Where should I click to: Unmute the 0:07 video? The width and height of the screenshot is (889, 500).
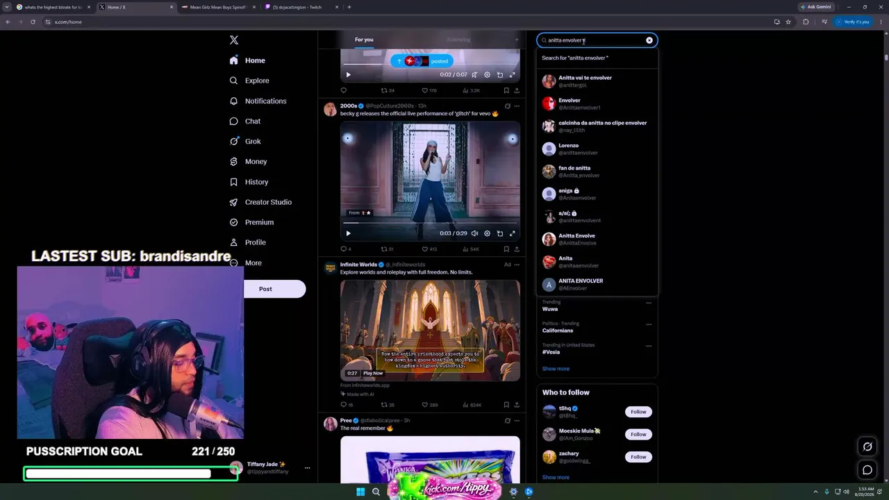point(474,75)
